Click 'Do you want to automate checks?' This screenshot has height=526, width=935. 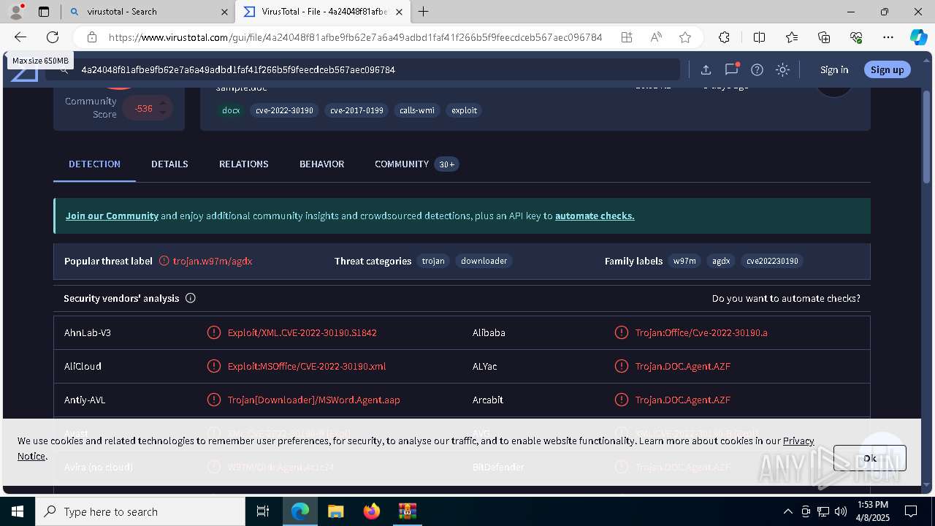(786, 298)
